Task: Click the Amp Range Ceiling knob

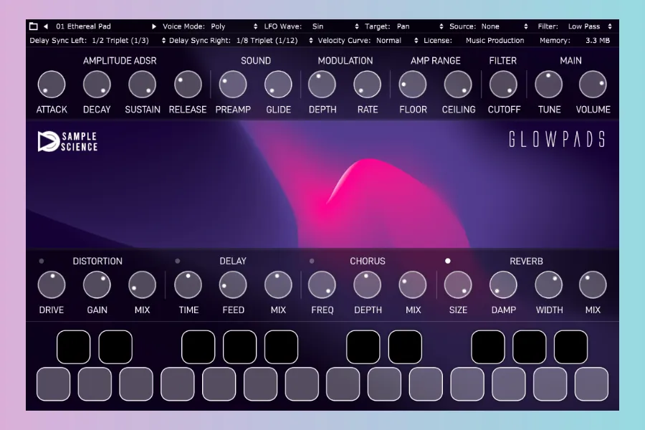Action: [458, 85]
